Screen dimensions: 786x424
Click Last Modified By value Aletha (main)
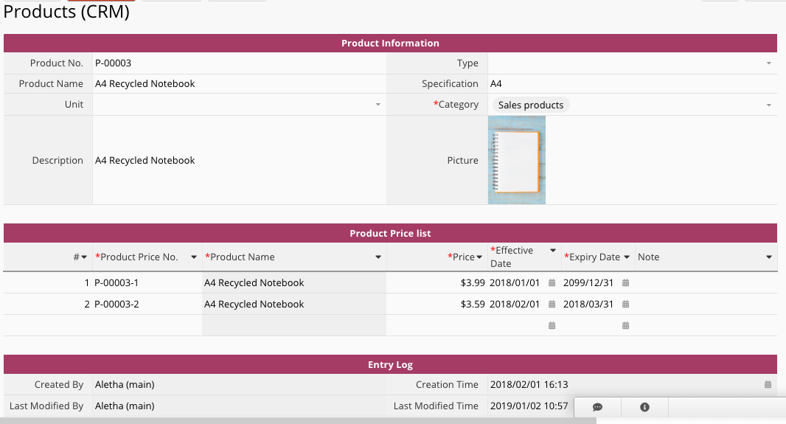point(125,406)
